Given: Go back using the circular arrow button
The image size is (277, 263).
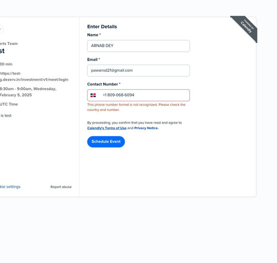Looking at the screenshot, I should tap(1, 29).
